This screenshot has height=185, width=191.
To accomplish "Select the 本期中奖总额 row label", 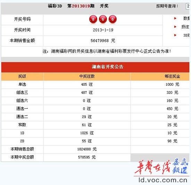I will pos(22,157).
